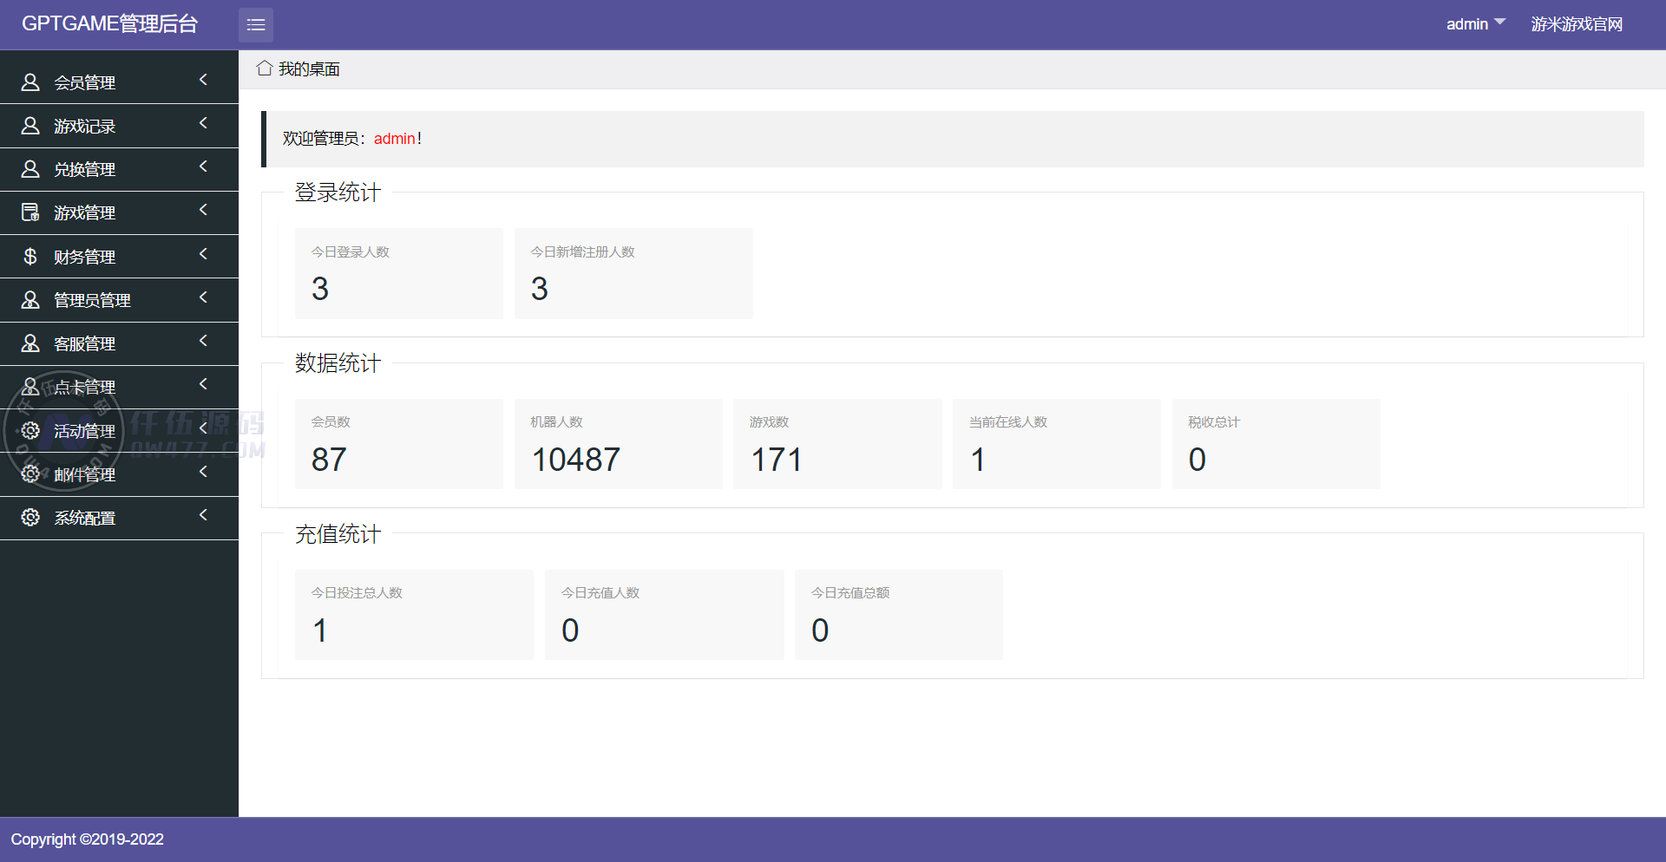Click the 当前在线人数 card
This screenshot has width=1666, height=862.
point(1056,444)
